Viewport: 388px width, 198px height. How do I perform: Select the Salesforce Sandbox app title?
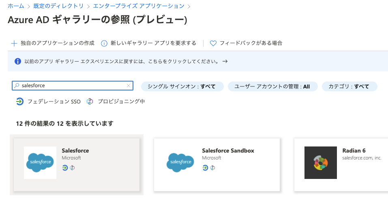coord(228,151)
